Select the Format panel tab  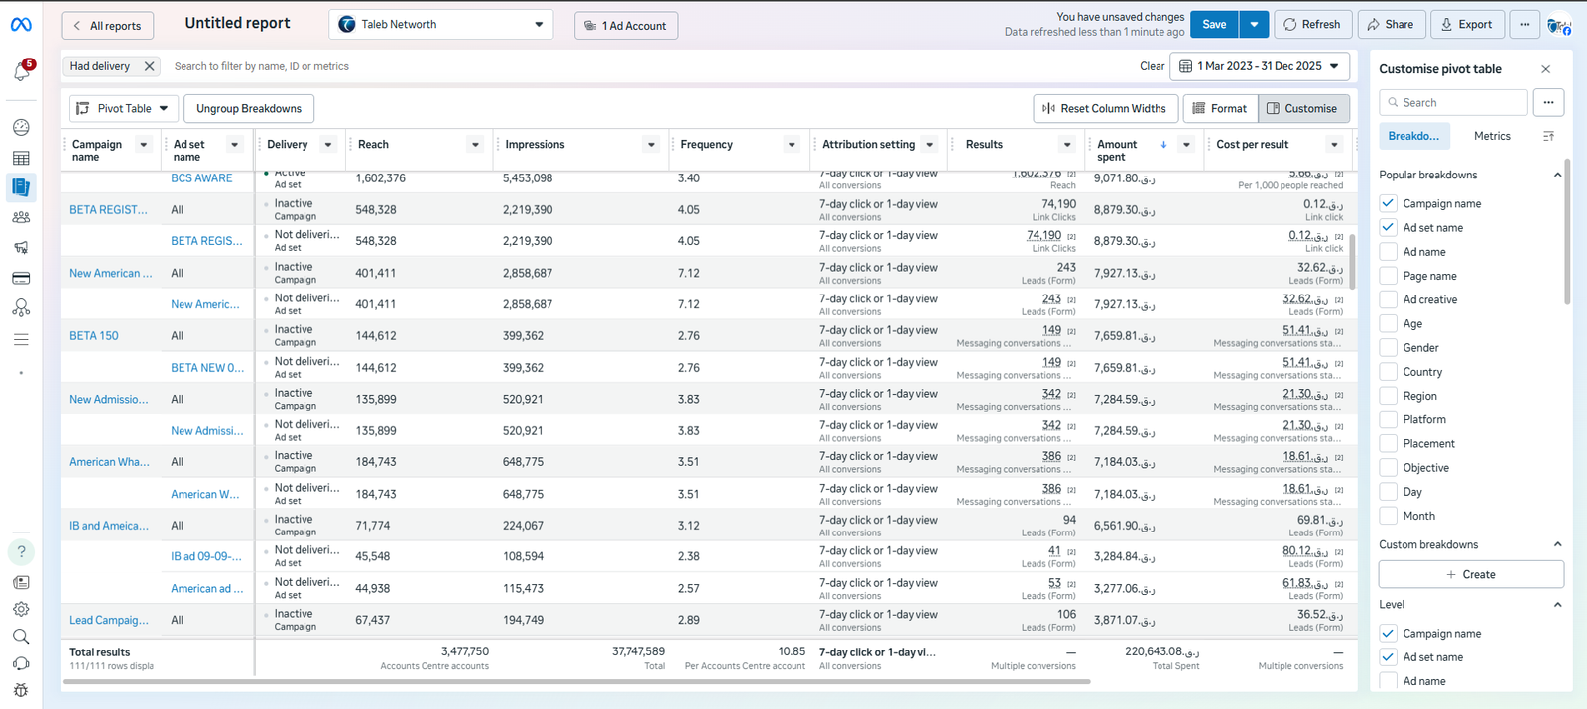point(1219,109)
